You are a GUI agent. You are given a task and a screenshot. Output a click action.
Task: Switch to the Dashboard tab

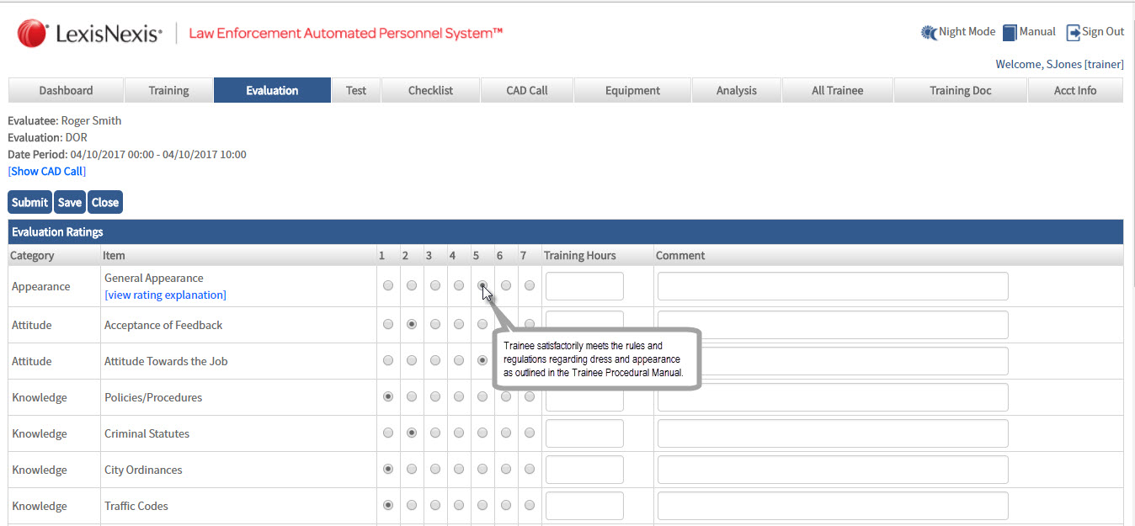click(x=66, y=90)
